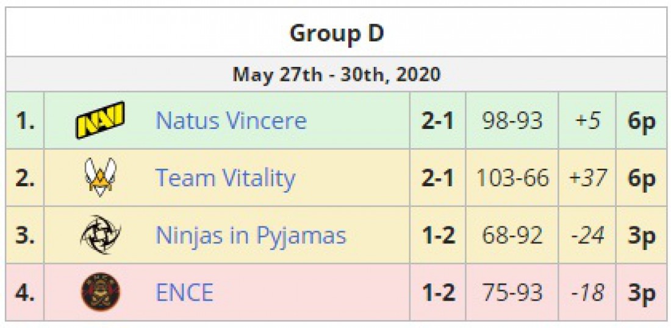Click Team Vitality's 103-66 round score

[x=512, y=178]
